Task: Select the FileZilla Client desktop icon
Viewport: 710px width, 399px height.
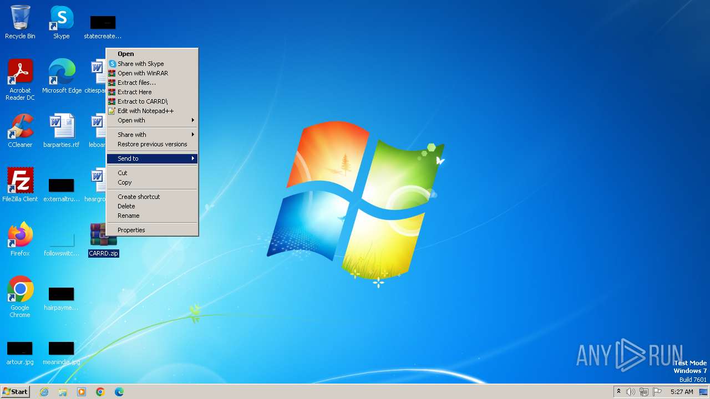Action: pyautogui.click(x=20, y=185)
